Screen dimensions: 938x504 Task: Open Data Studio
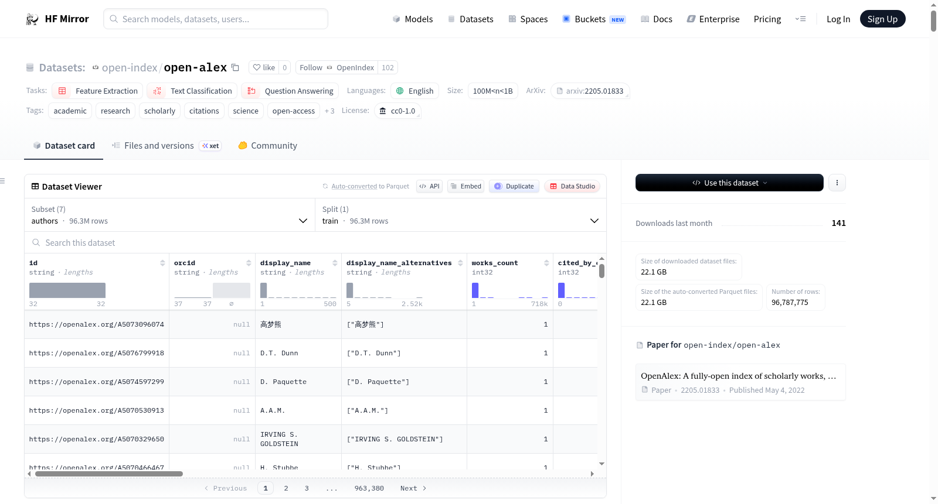click(x=572, y=186)
